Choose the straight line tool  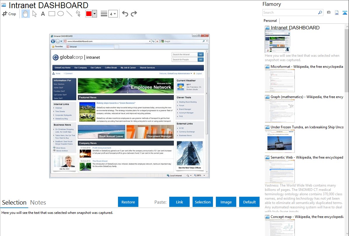tap(69, 14)
